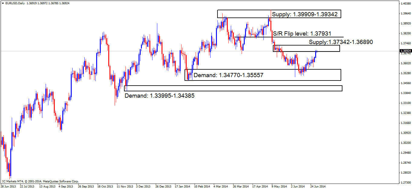Click the 28 Jun 2013 date label
The height and width of the screenshot is (189, 412).
pos(8,187)
